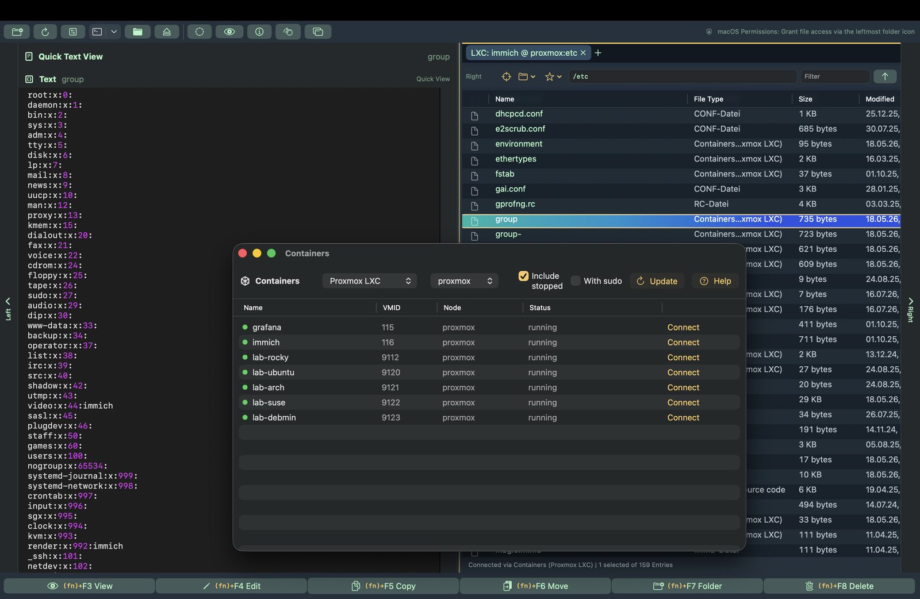
Task: Click the refresh toolbar icon
Action: (45, 32)
